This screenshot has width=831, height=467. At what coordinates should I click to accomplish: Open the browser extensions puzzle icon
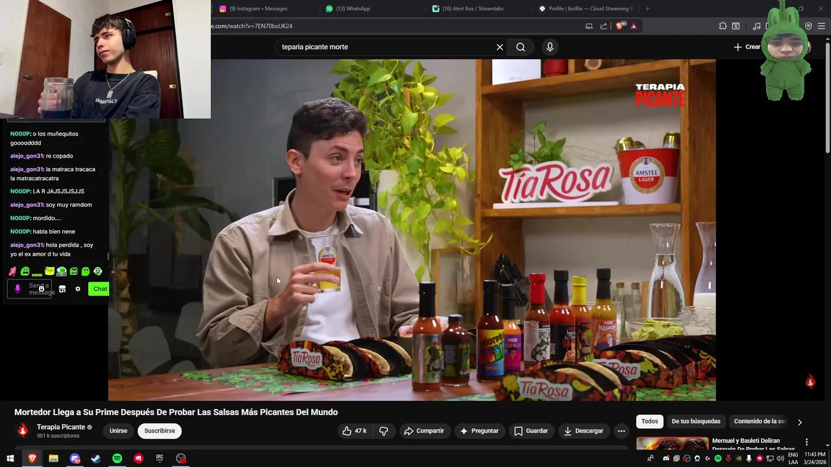pyautogui.click(x=723, y=26)
